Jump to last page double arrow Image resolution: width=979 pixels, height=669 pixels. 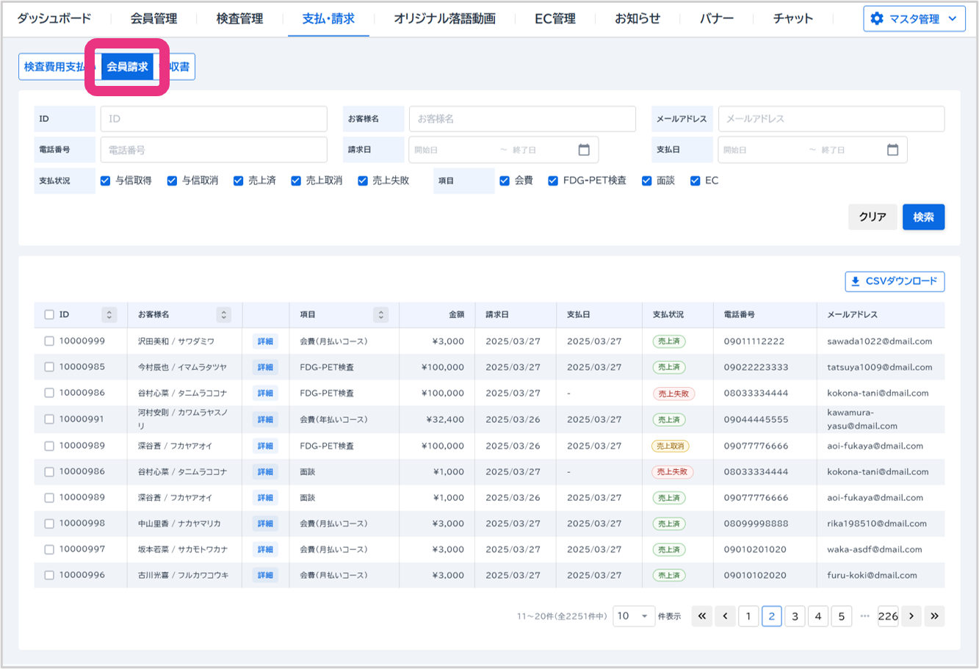point(934,616)
